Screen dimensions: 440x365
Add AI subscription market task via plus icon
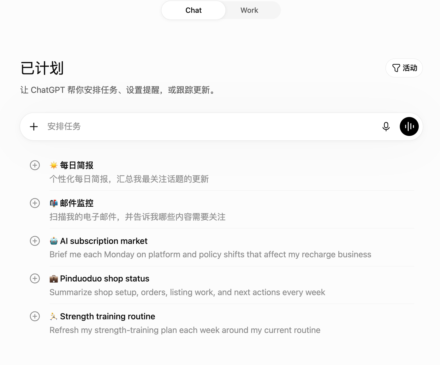pyautogui.click(x=35, y=241)
